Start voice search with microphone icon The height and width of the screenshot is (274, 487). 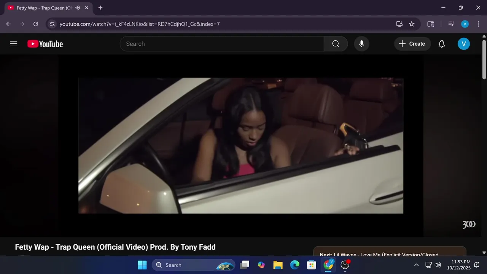[x=361, y=44]
